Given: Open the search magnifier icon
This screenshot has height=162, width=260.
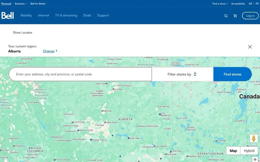Looking at the screenshot, I should 226,16.
